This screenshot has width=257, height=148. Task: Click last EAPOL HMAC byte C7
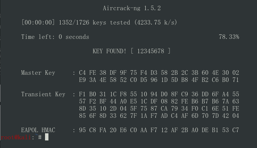tap(235, 130)
